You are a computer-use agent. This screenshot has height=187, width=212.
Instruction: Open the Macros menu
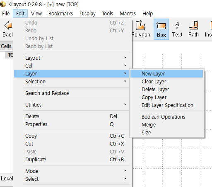pyautogui.click(x=128, y=14)
